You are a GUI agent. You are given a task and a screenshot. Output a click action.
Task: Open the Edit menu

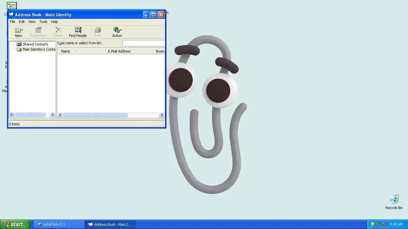coord(22,22)
